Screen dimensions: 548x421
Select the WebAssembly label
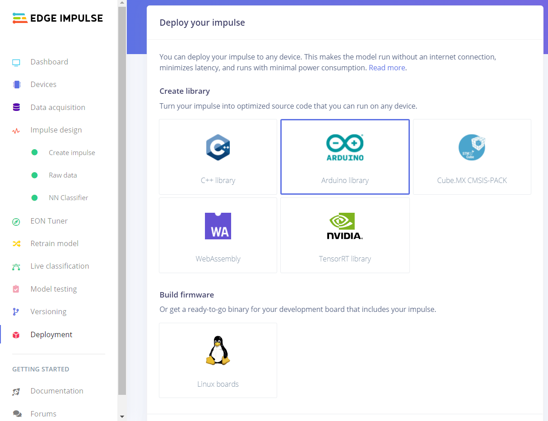point(218,259)
